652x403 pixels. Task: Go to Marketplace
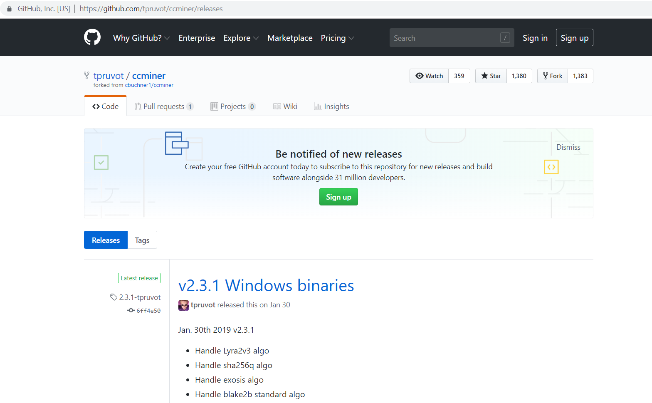pos(290,38)
